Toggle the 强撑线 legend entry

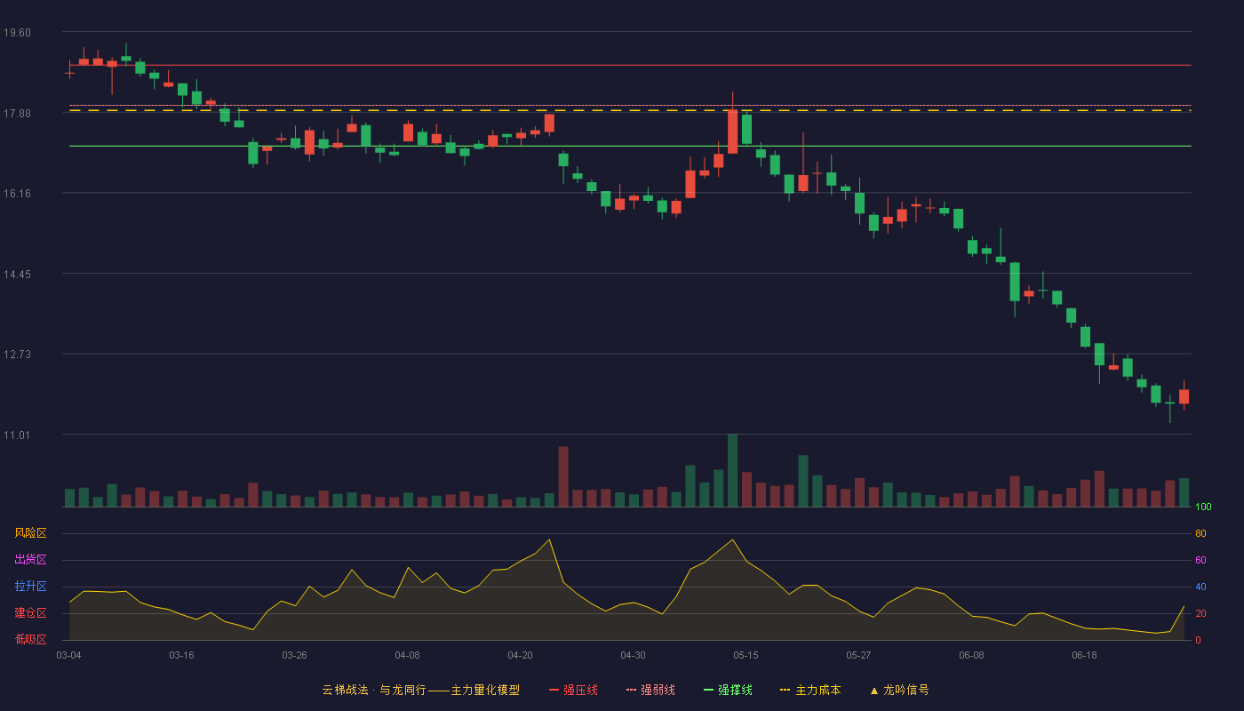(728, 690)
